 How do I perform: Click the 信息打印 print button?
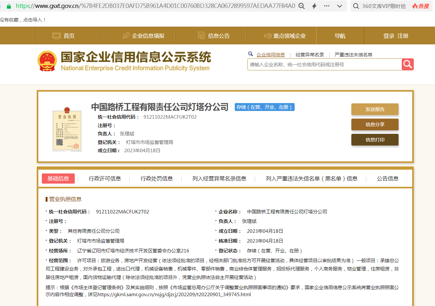coord(375,140)
